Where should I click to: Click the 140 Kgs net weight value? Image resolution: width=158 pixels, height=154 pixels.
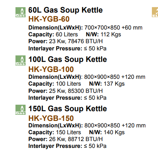pos(114,132)
